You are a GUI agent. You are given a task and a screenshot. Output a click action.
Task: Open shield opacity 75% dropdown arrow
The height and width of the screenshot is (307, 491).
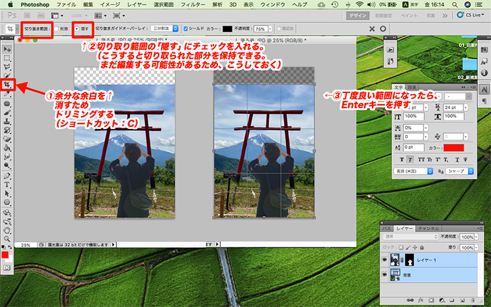pos(270,29)
